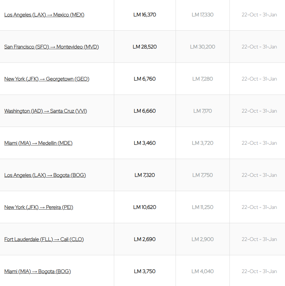Image resolution: width=285 pixels, height=286 pixels.
Task: Click the original price LM 30,200
Action: pyautogui.click(x=202, y=47)
